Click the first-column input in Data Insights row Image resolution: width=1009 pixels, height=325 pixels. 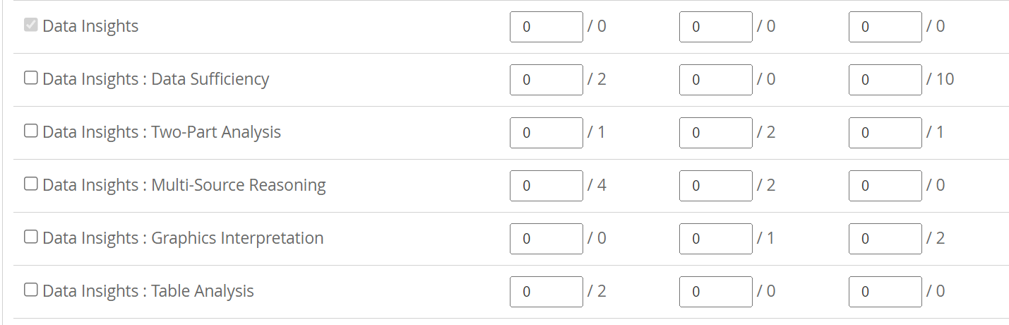click(546, 27)
